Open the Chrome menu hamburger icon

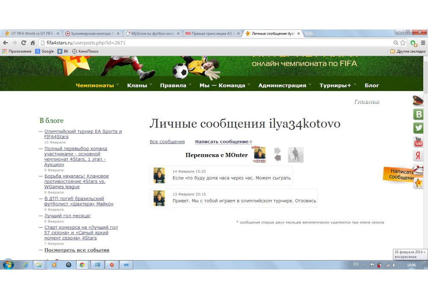point(423,43)
